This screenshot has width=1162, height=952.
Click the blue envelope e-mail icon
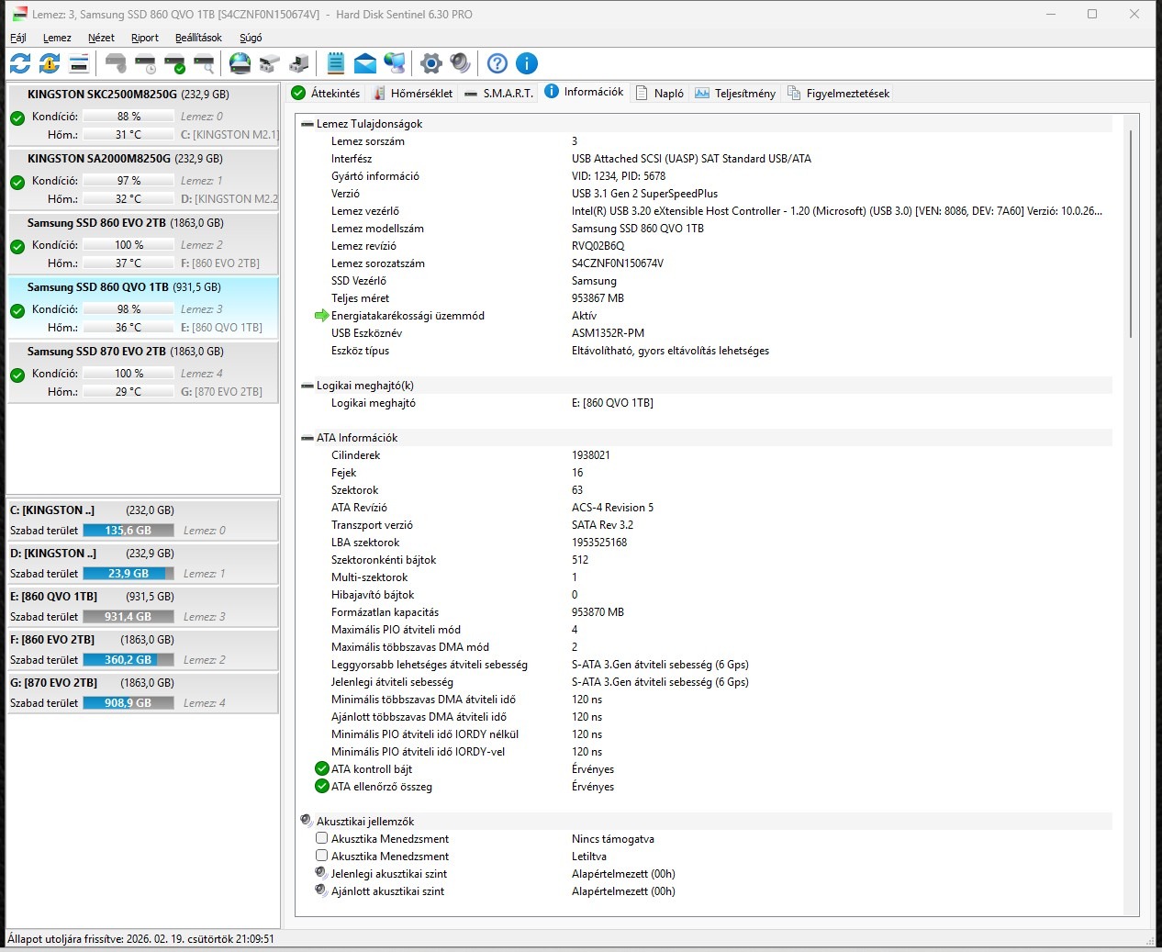pos(365,63)
